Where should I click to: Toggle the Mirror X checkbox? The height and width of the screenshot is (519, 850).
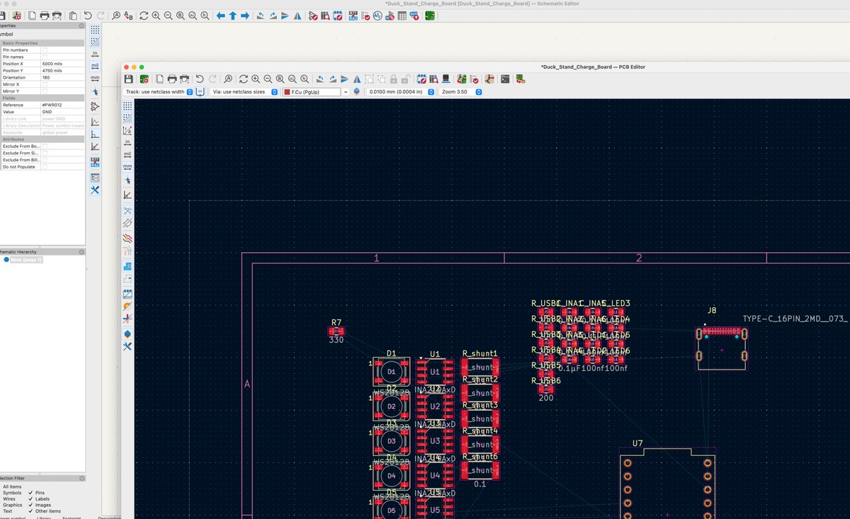click(x=45, y=84)
